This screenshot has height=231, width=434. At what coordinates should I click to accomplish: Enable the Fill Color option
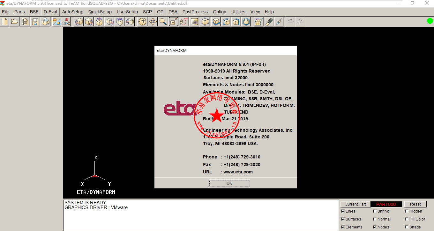(407, 219)
